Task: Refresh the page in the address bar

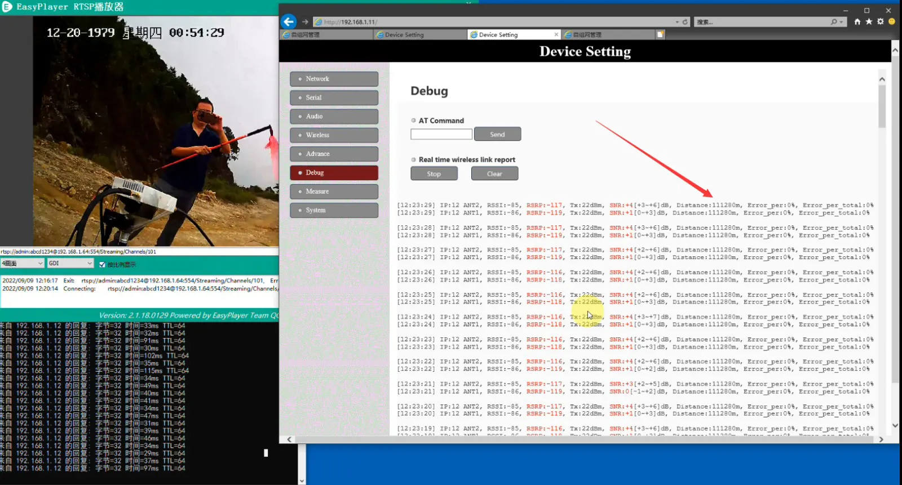Action: point(686,22)
